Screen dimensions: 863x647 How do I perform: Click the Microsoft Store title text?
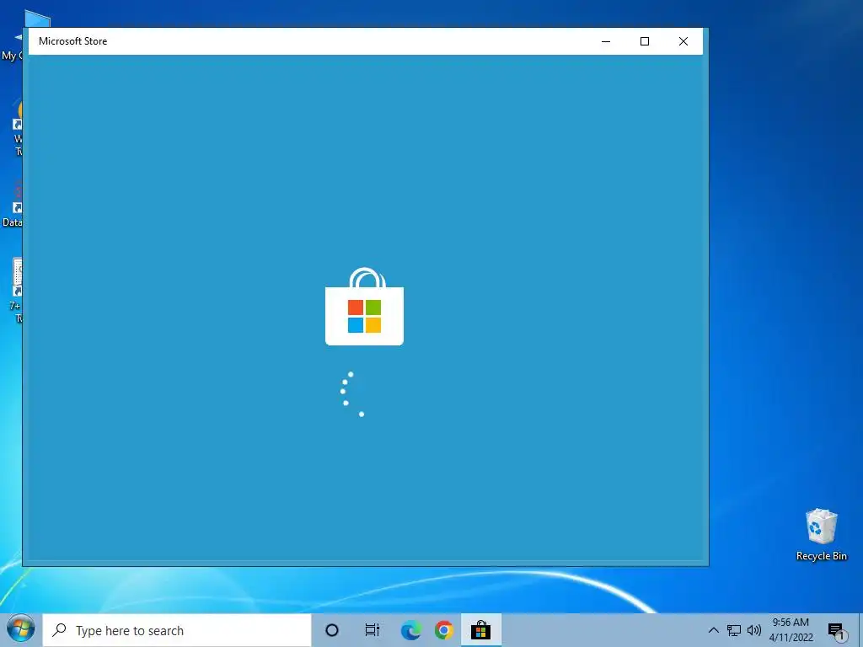click(72, 41)
